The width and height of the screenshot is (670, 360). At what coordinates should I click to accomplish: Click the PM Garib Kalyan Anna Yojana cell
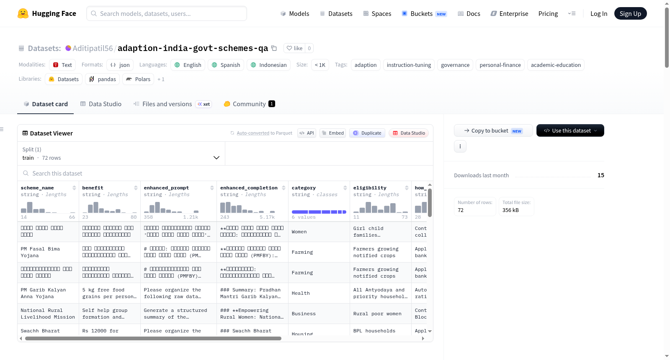click(48, 293)
